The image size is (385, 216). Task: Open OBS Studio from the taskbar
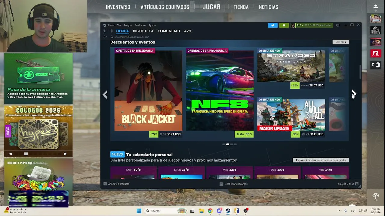246,211
